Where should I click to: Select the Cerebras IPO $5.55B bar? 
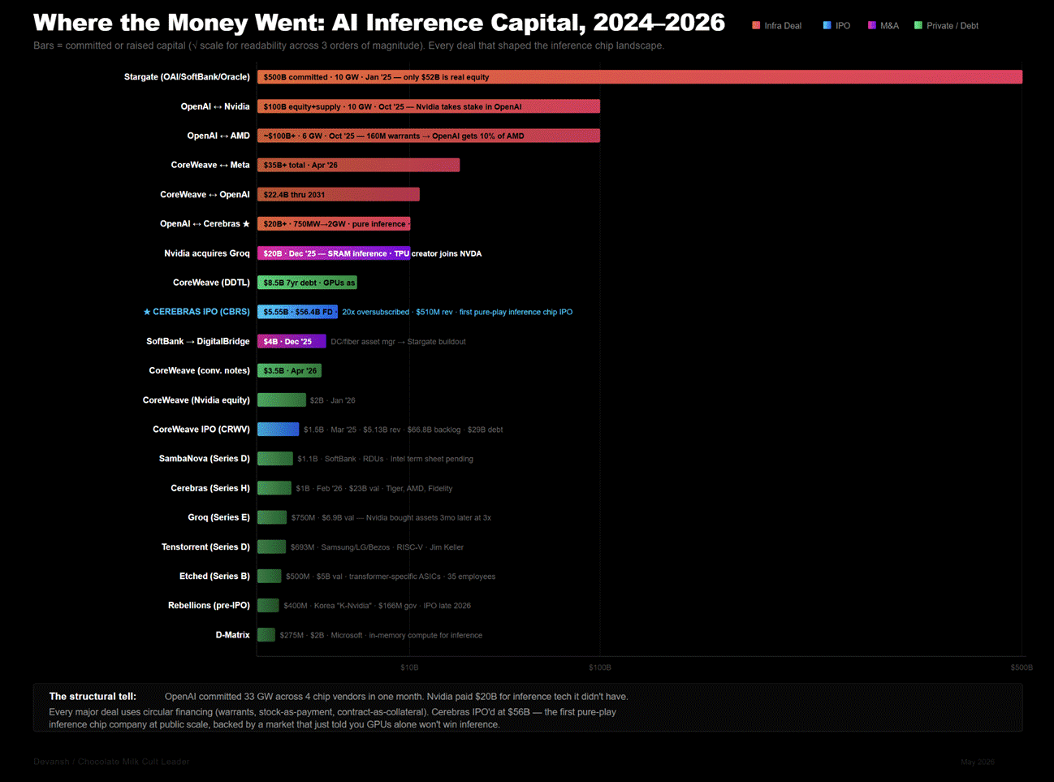coord(297,312)
